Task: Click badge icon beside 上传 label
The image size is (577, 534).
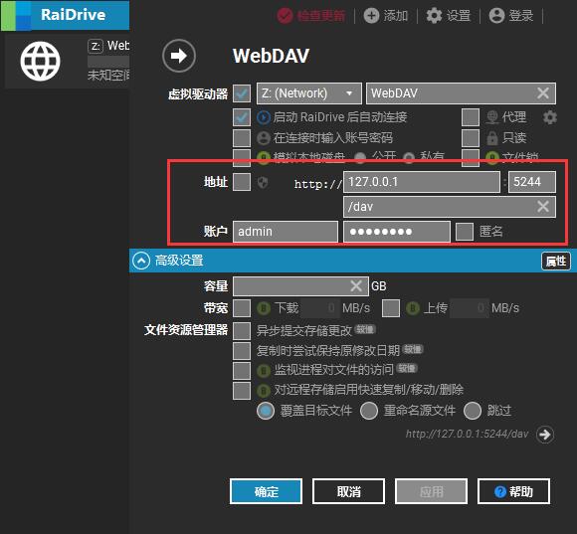Action: point(413,308)
